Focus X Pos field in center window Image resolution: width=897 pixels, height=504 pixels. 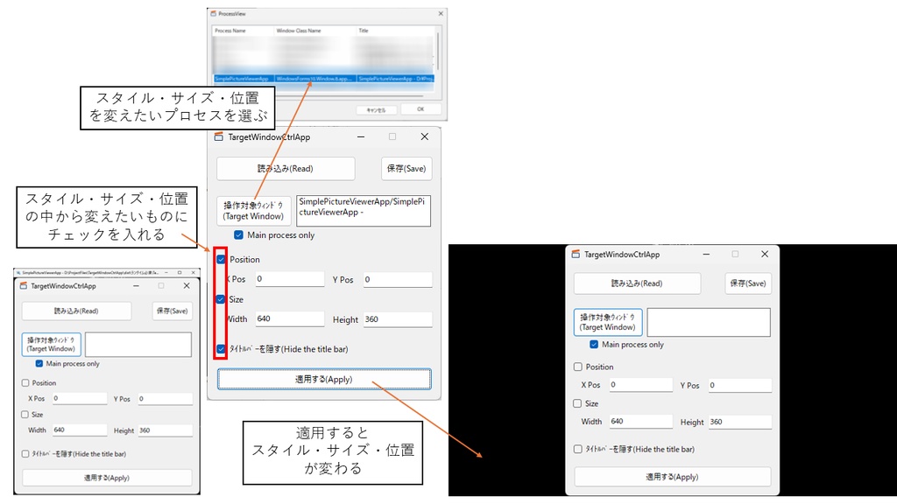[x=289, y=279]
